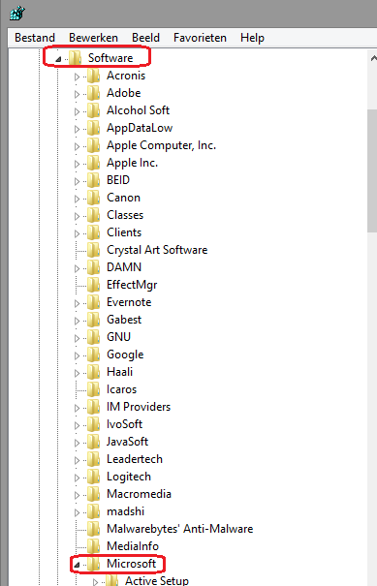Click the Registry Editor app icon in title bar
The width and height of the screenshot is (377, 586).
17,14
